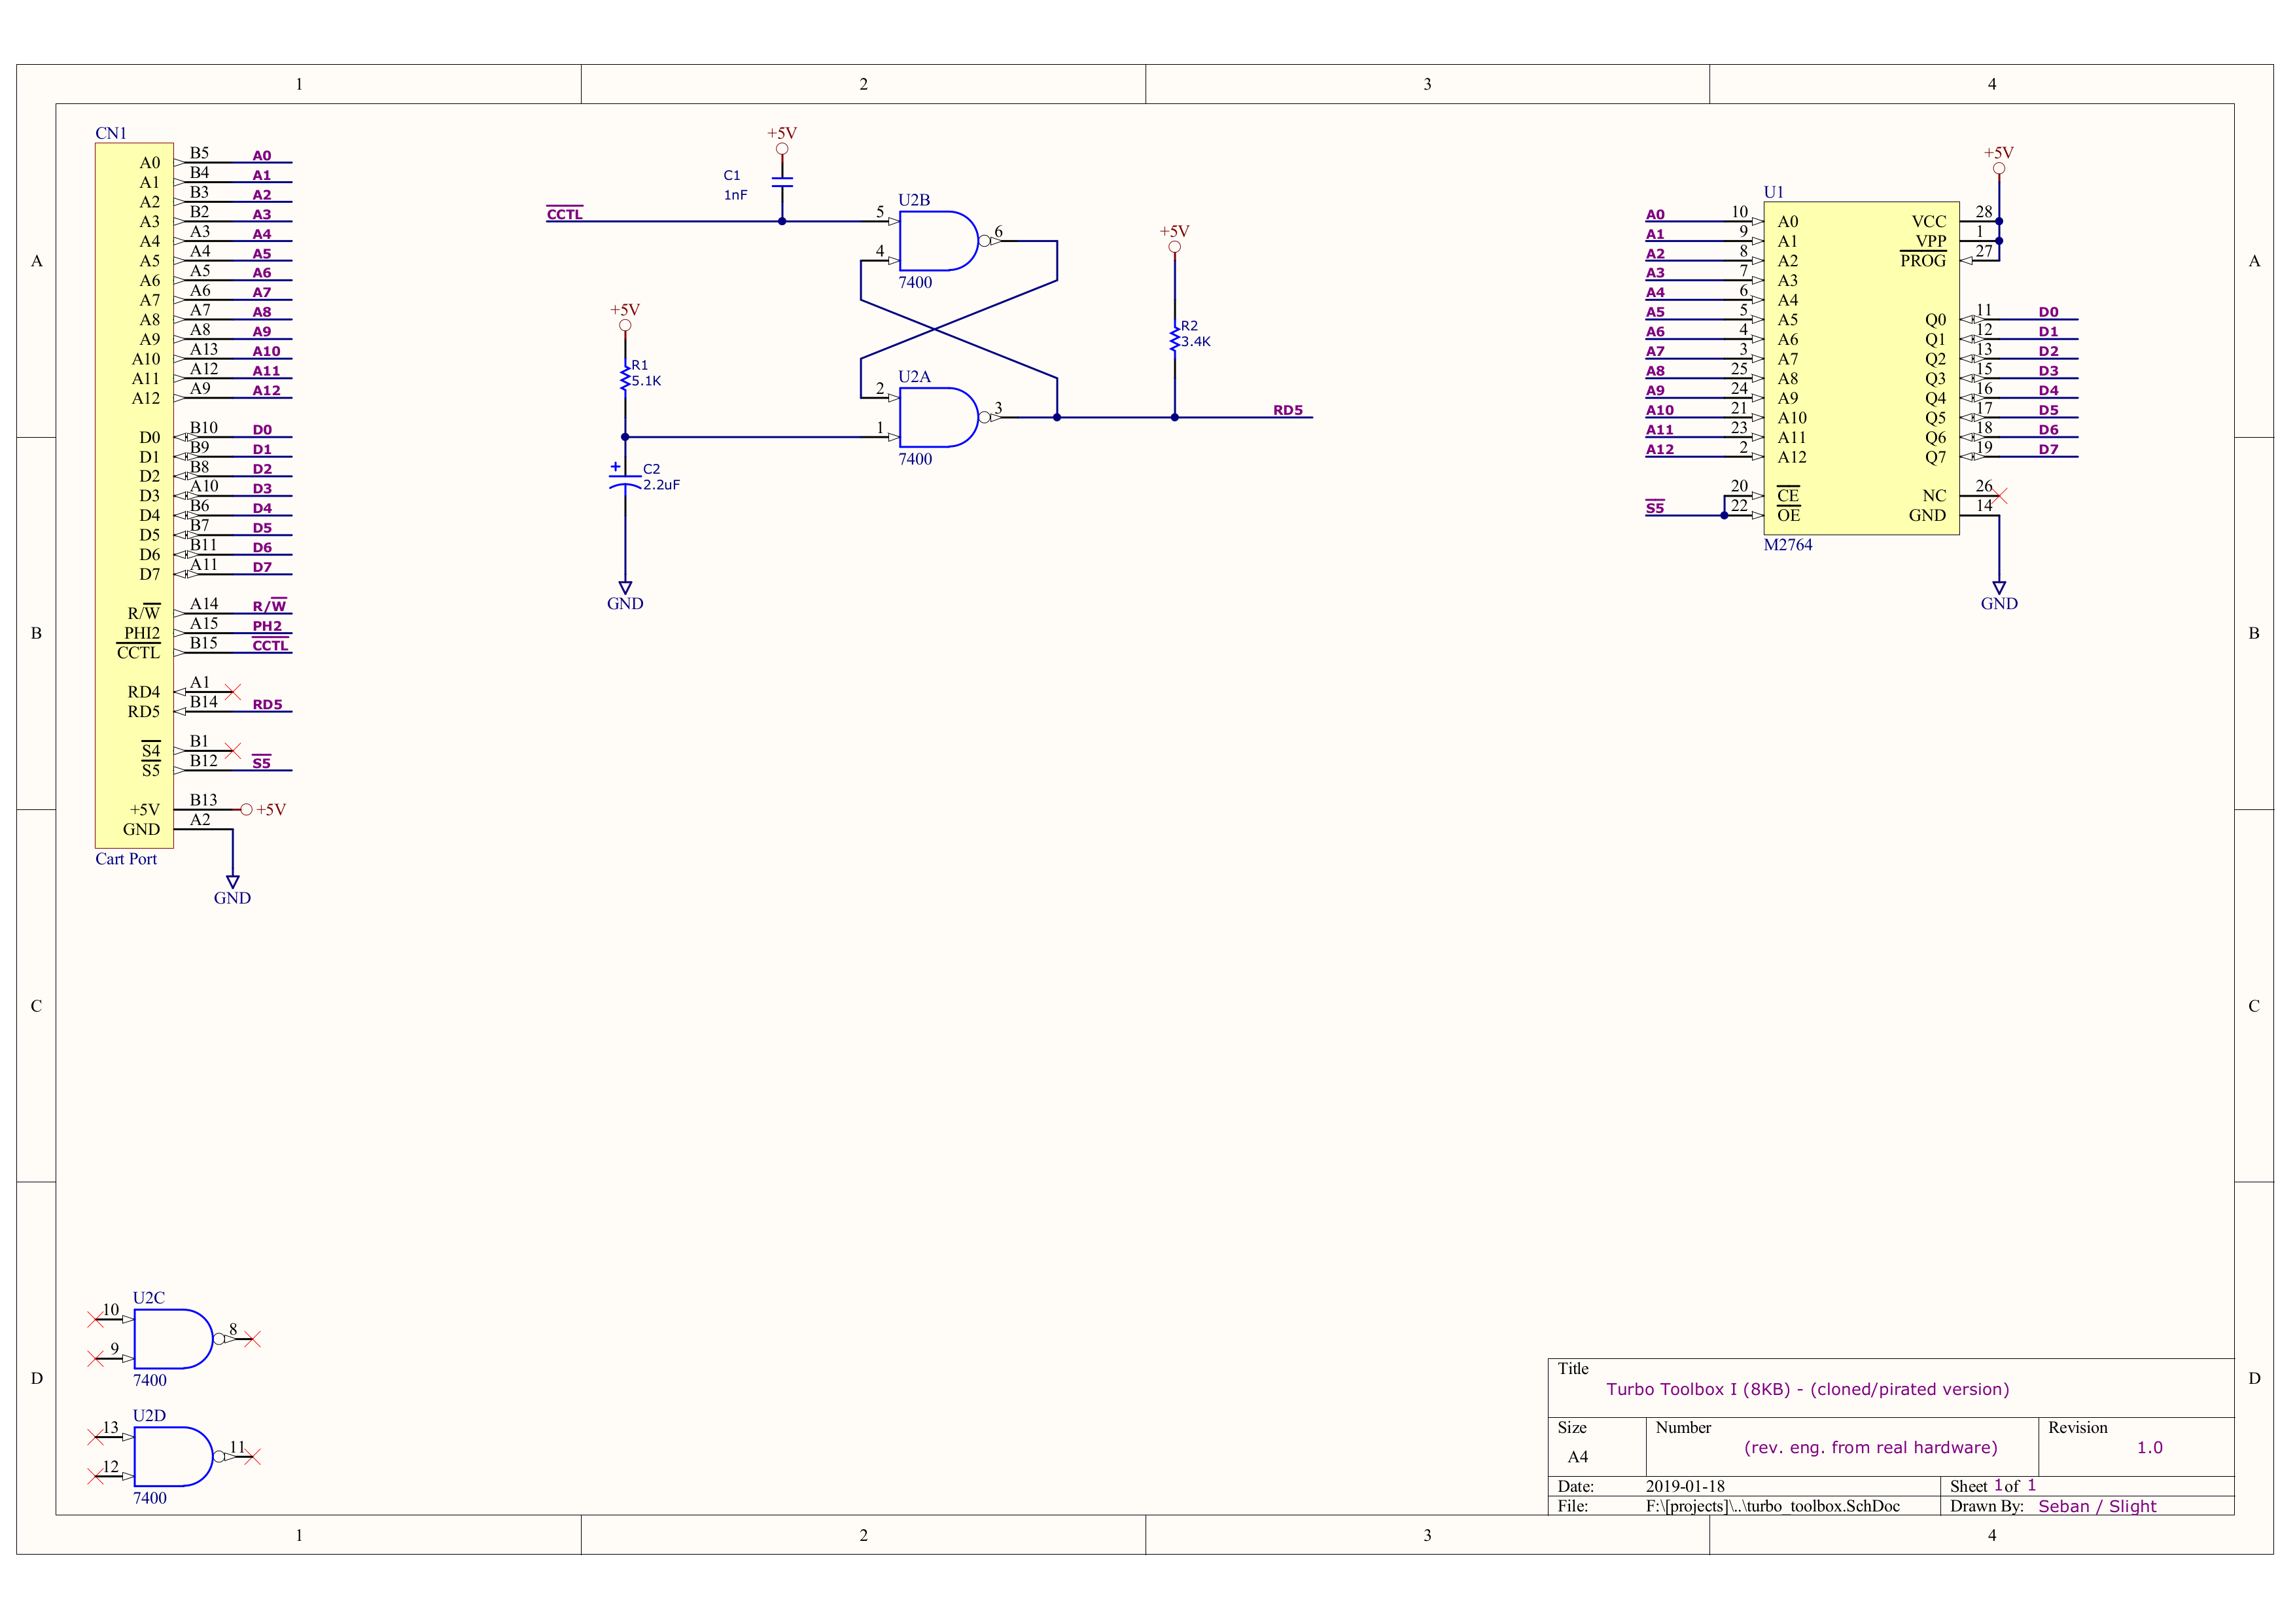This screenshot has height=1622, width=2295.
Task: Click the U2A NAND gate symbol
Action: pos(936,417)
